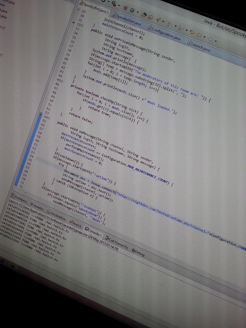
Task: Switch to the Declaration view tab
Action: pyautogui.click(x=56, y=215)
